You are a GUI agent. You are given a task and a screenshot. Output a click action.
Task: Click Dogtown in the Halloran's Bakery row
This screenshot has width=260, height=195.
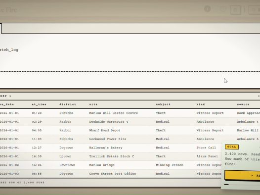point(66,147)
